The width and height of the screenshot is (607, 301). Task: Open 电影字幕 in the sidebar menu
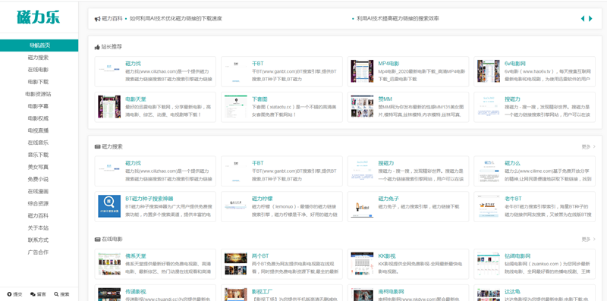click(x=38, y=106)
